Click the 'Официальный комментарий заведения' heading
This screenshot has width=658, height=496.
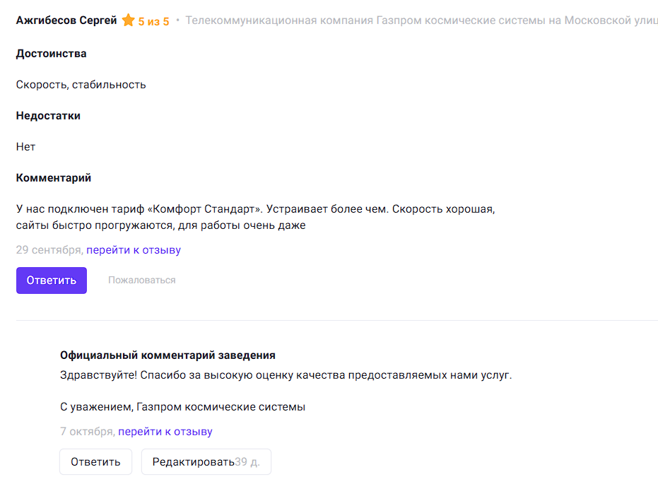(x=168, y=355)
